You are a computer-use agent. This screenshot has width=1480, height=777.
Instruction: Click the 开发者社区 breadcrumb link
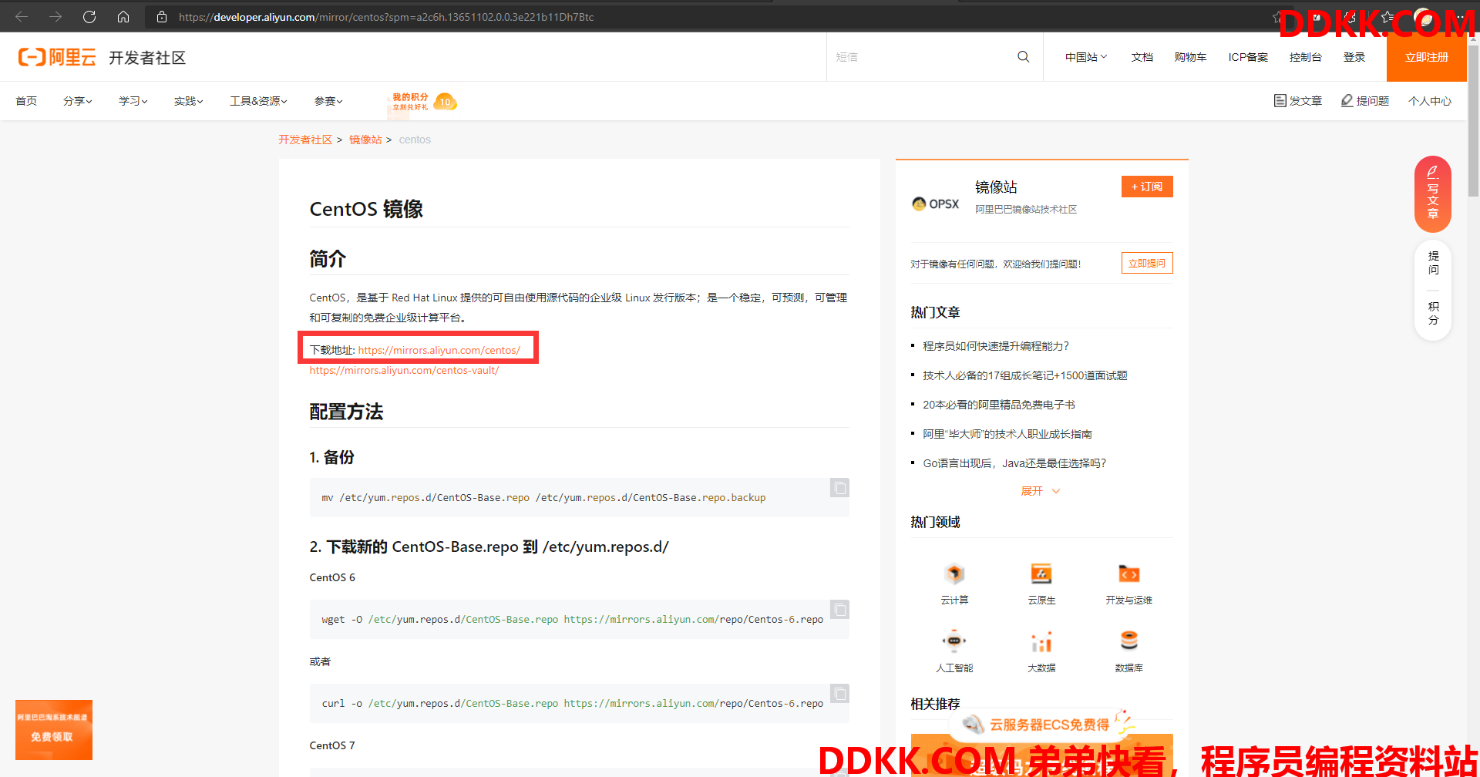click(305, 140)
